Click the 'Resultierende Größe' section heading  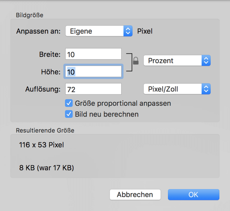click(x=45, y=130)
